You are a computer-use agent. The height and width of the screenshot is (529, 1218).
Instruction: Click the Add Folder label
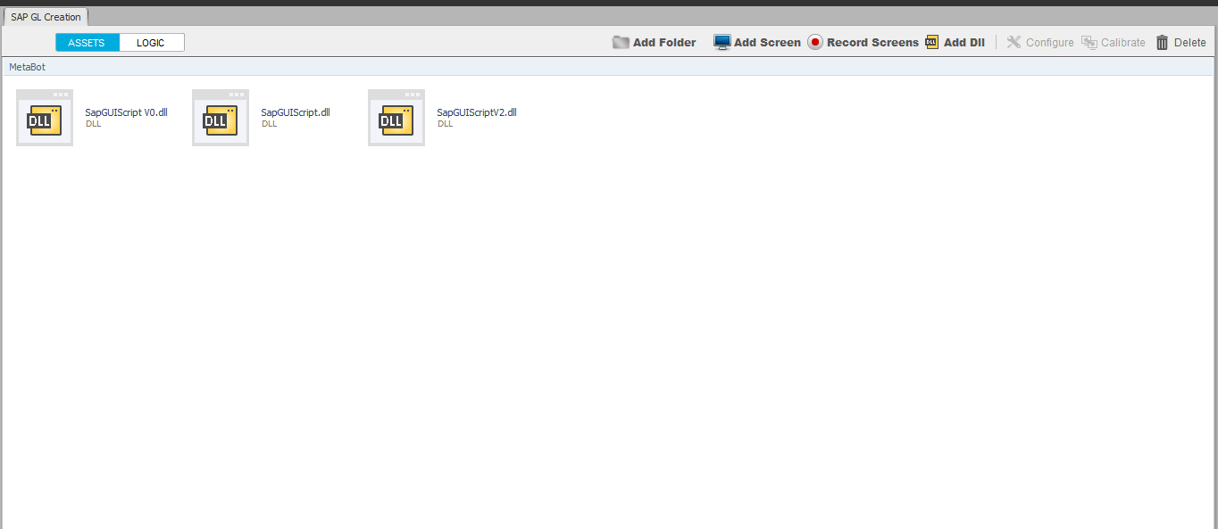coord(664,42)
